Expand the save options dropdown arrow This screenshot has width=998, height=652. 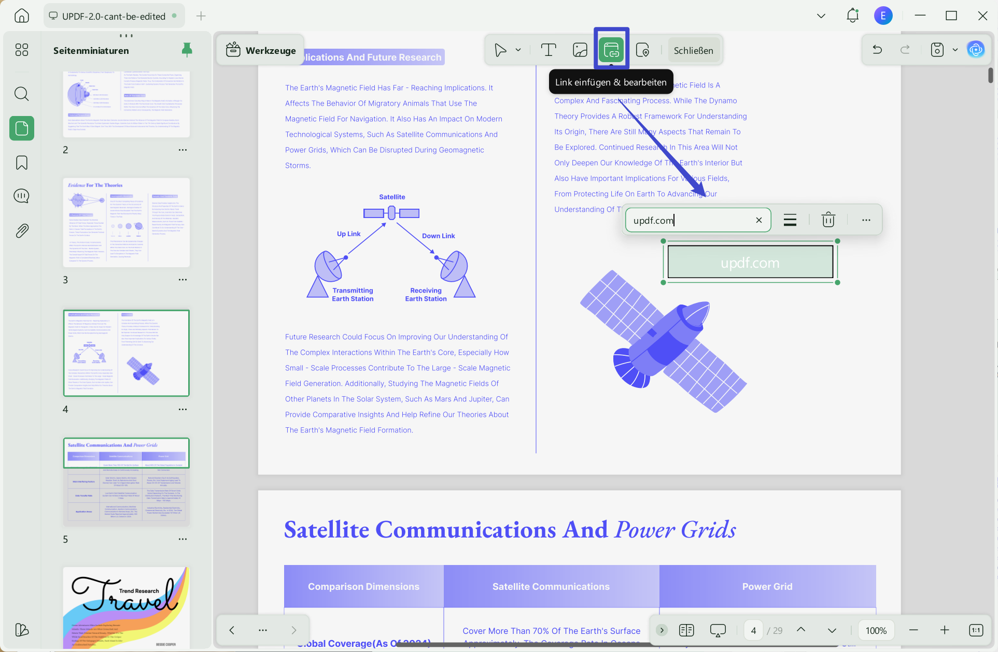coord(955,50)
